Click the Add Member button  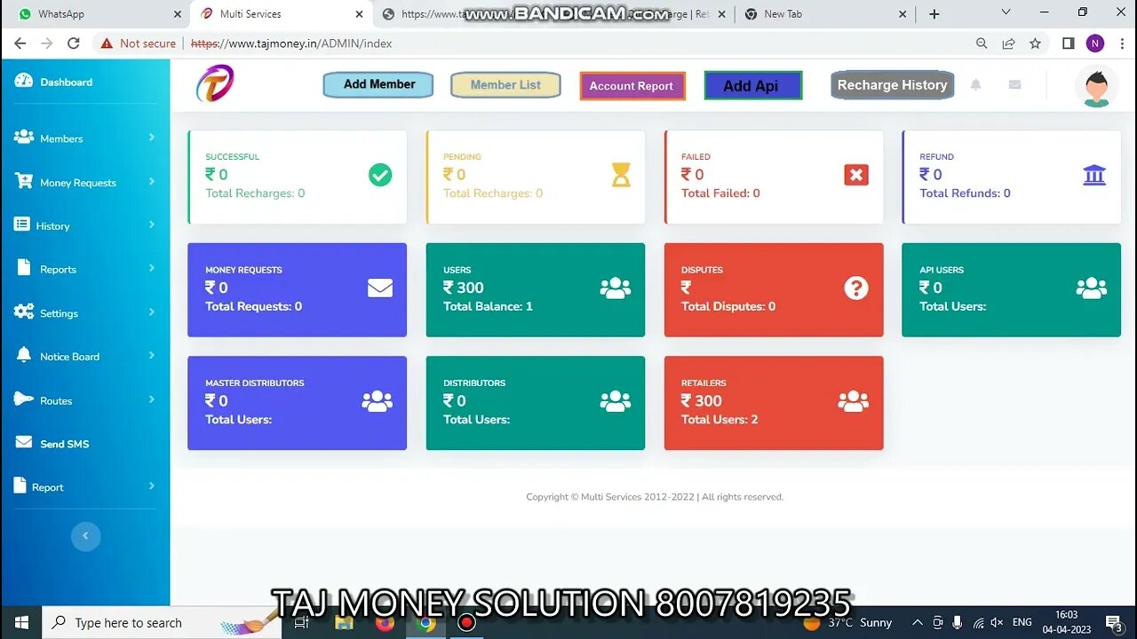(x=378, y=84)
